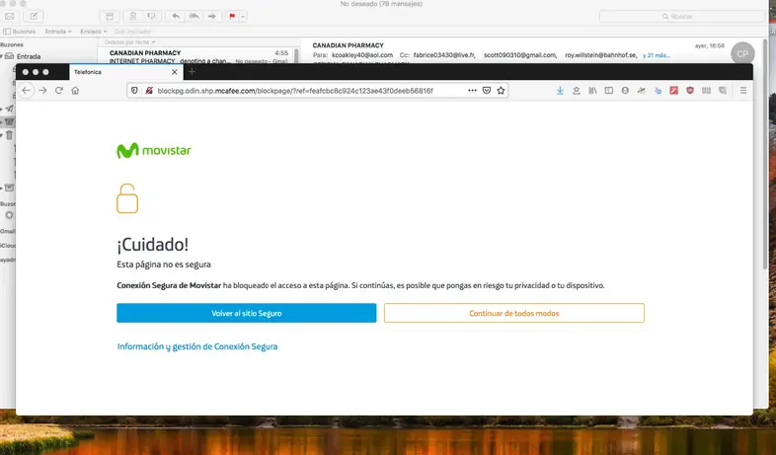Click fabrice03430@live.fr Cc address
This screenshot has height=455, width=776.
click(444, 55)
